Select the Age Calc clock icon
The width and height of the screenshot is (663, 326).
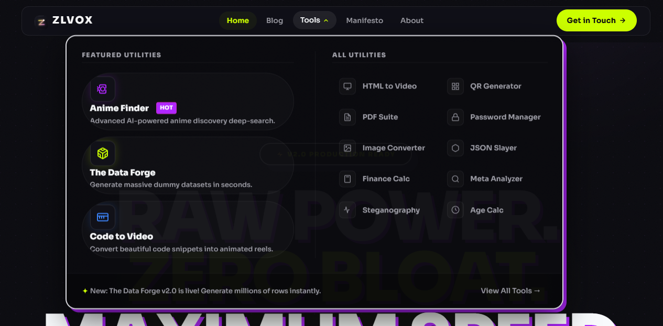point(455,209)
